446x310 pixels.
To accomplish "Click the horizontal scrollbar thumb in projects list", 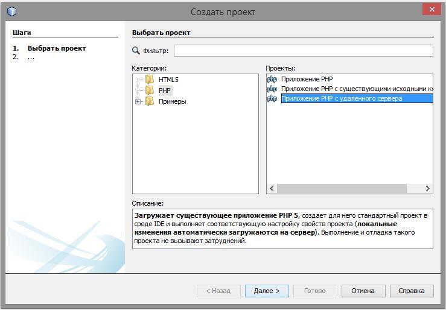I will pyautogui.click(x=342, y=188).
